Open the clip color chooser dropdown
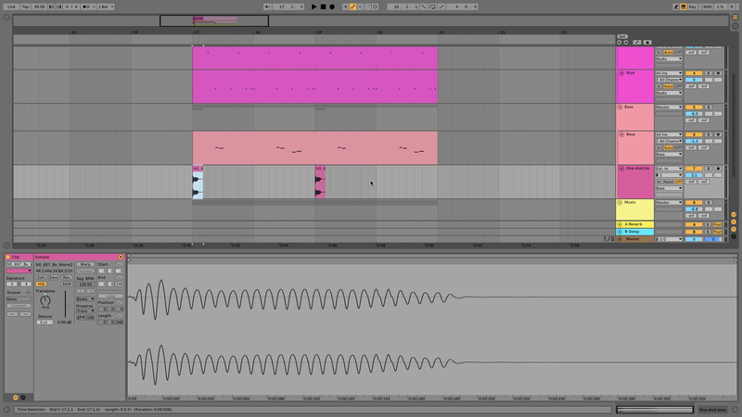The image size is (742, 417). [19, 271]
